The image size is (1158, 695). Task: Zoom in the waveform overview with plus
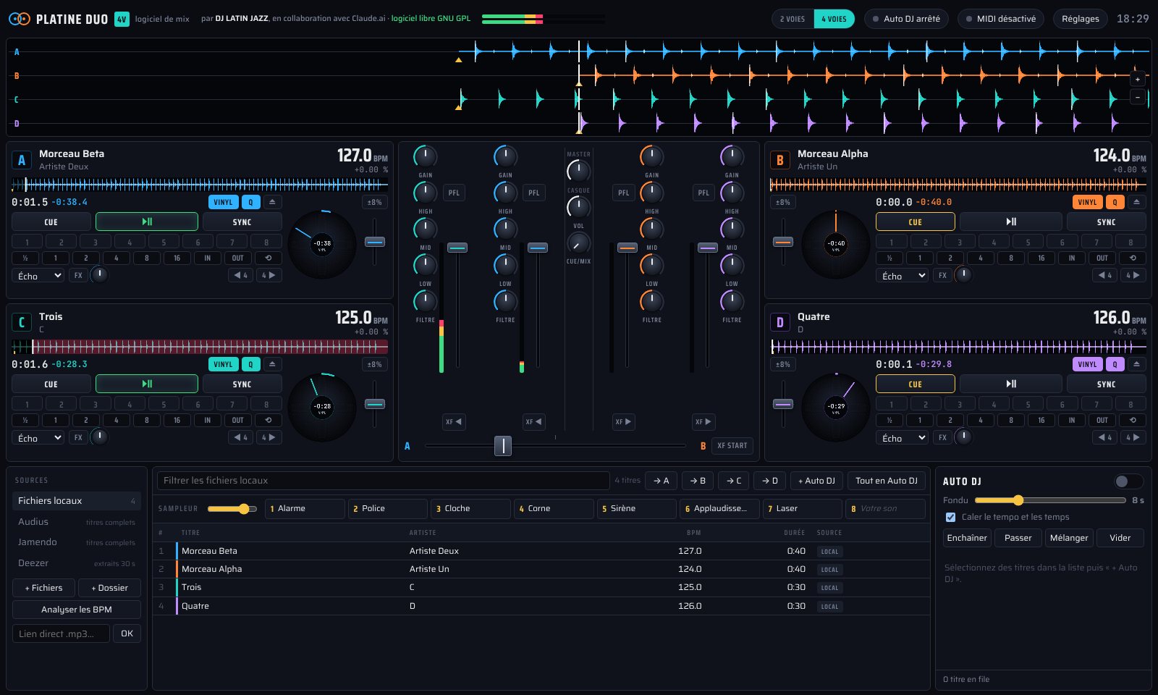click(x=1138, y=79)
